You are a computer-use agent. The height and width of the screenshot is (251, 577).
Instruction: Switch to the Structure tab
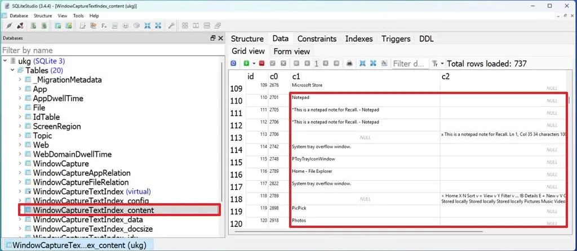click(247, 39)
